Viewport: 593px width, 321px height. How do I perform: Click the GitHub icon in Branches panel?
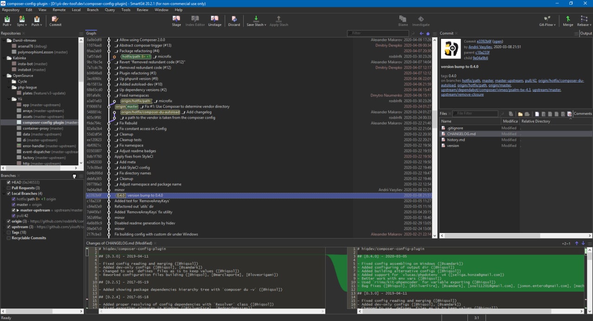[x=74, y=176]
